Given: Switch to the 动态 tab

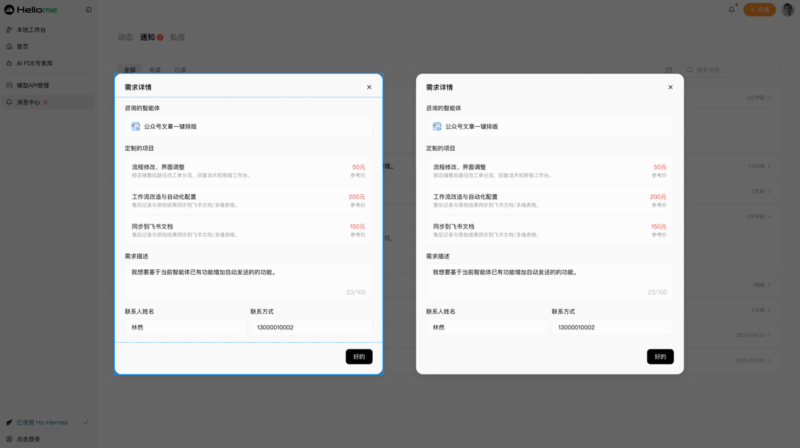Looking at the screenshot, I should click(125, 37).
